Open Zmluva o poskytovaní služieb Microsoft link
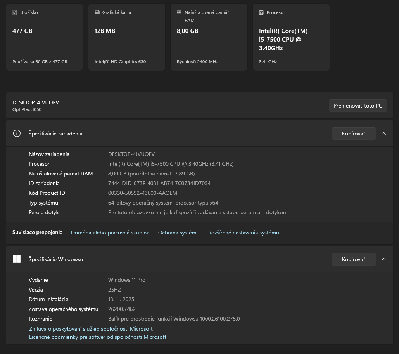Screen dimensions: 399x354 (x=91, y=329)
